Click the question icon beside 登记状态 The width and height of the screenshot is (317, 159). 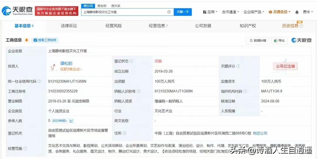click(x=131, y=61)
